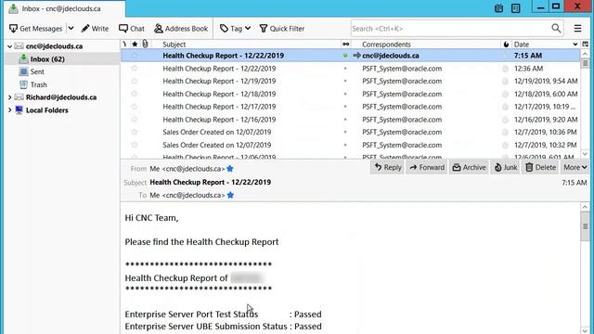
Task: Click Get Messages button
Action: pos(35,29)
